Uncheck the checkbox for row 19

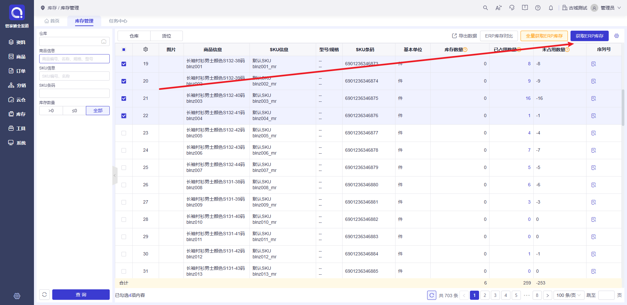[124, 64]
